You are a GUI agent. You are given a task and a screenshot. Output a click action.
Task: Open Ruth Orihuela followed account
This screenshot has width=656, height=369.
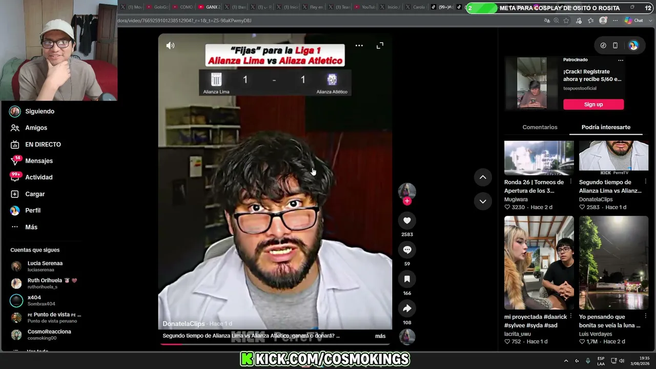(x=44, y=283)
